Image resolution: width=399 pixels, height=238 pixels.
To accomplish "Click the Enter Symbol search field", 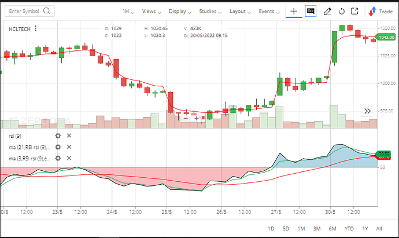I will tap(29, 11).
